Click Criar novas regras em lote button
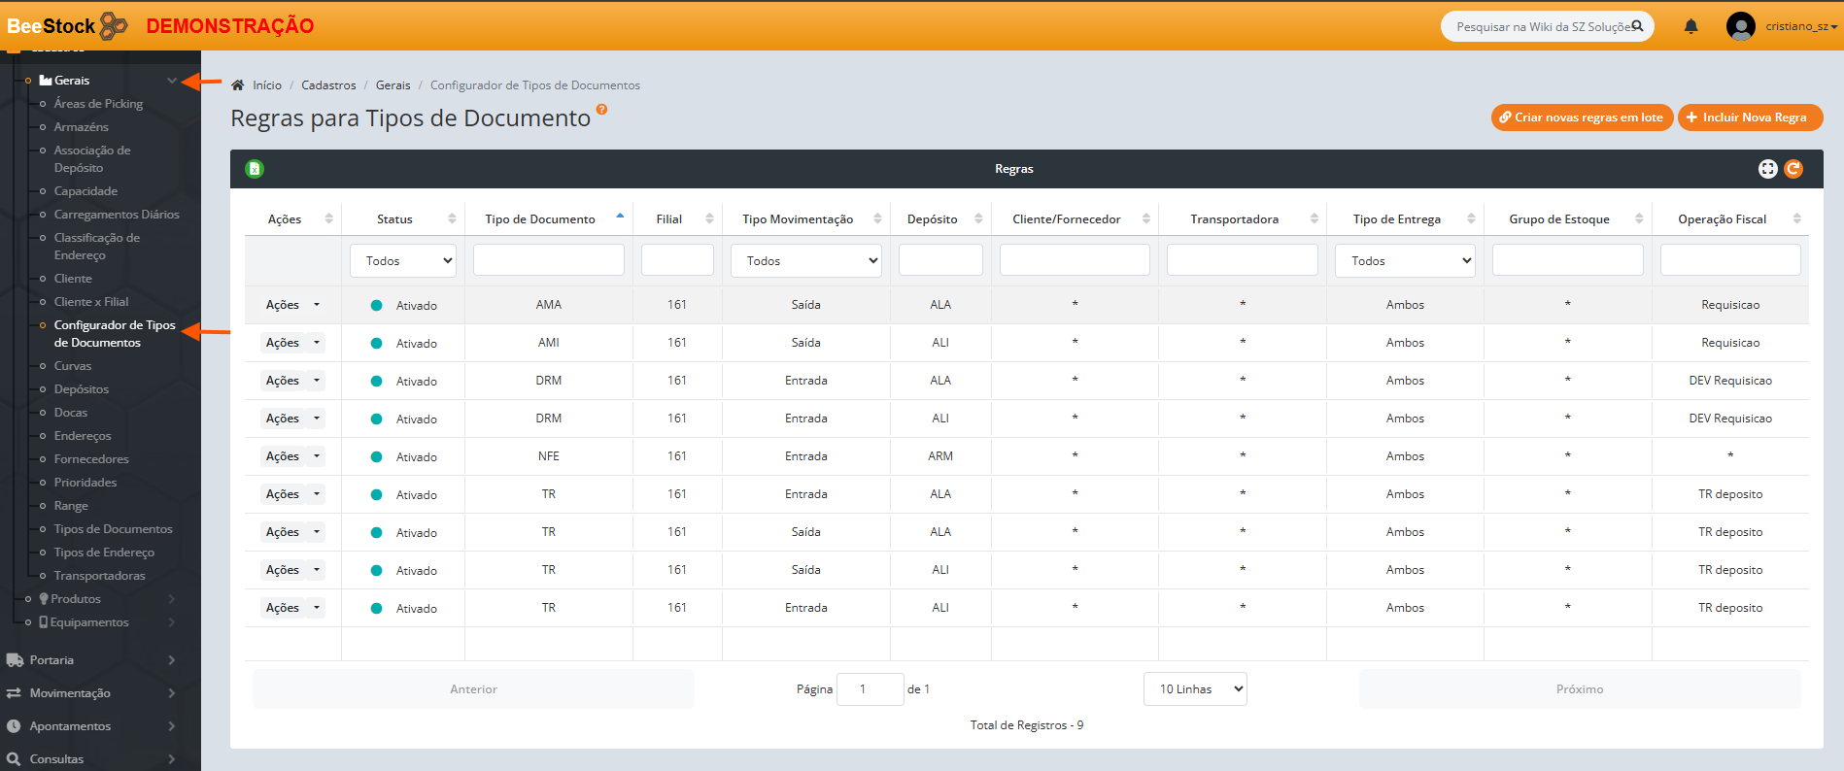Screen dimensions: 1844x771 (x=1582, y=117)
